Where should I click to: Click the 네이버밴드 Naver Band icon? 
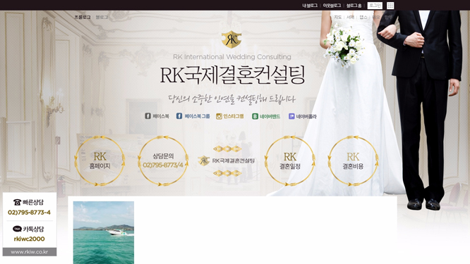(255, 116)
